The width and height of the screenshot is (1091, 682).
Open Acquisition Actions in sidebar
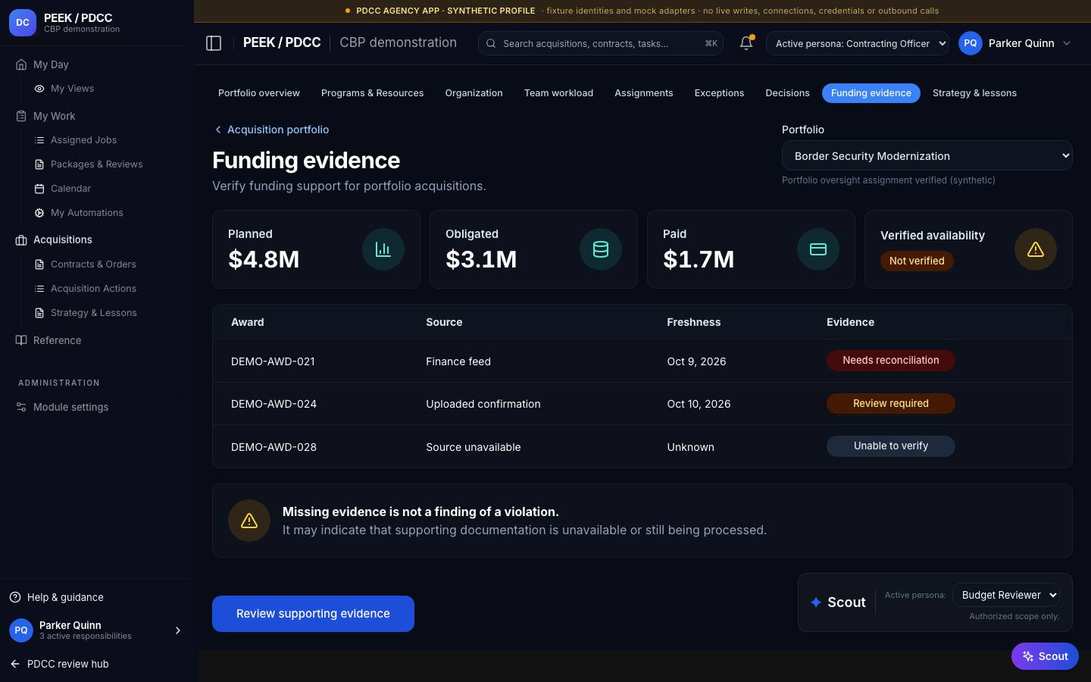click(x=93, y=289)
